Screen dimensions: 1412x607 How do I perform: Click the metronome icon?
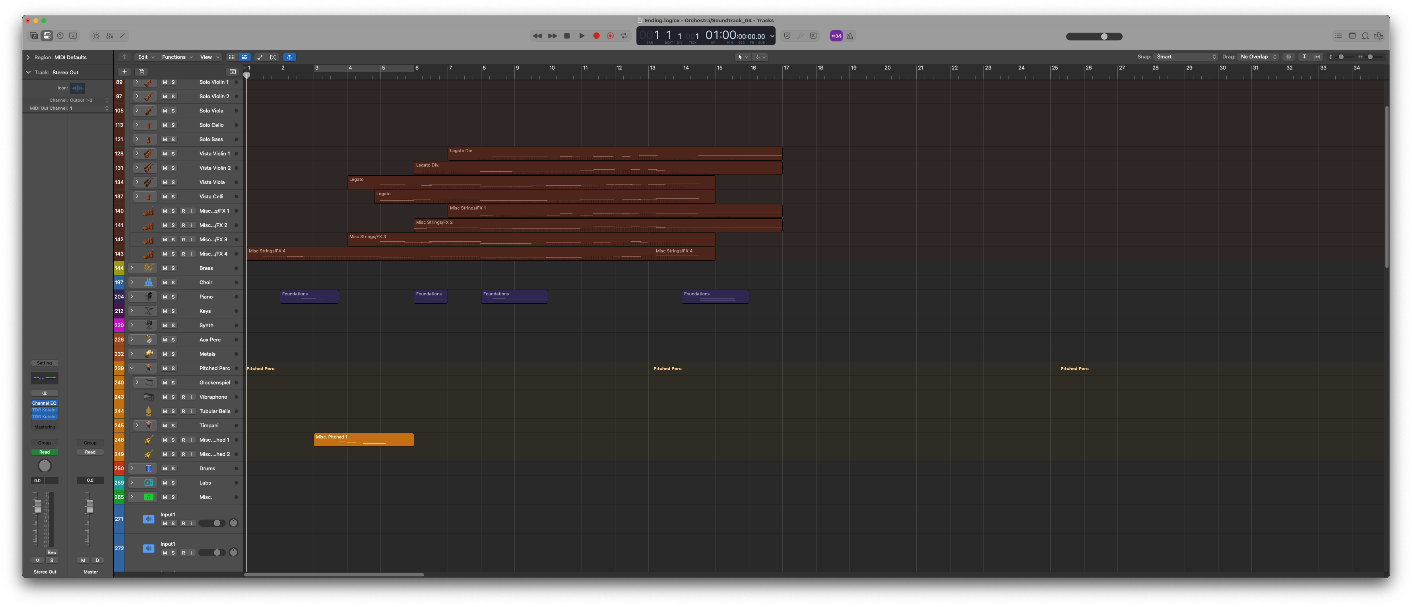click(x=850, y=36)
